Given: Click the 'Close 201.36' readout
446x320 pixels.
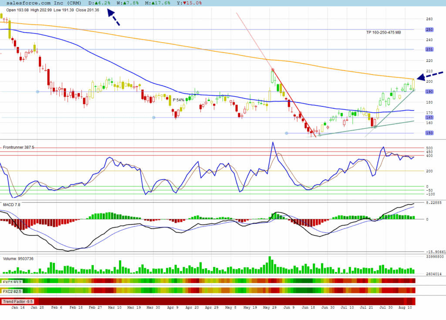Looking at the screenshot, I should (87, 10).
